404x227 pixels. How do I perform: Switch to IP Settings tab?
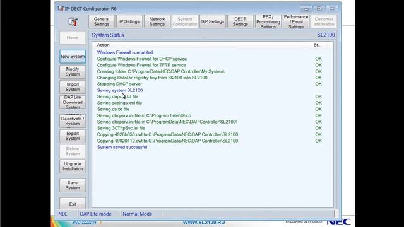point(129,21)
